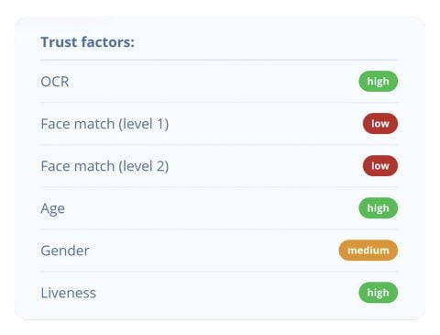Click the Face match (level 2) label

coord(104,166)
